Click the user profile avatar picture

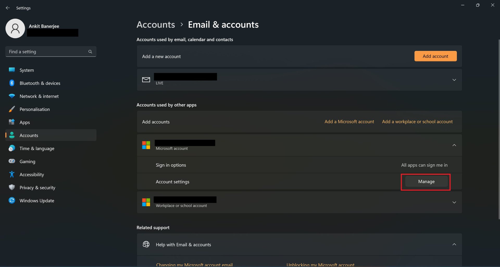tap(15, 28)
